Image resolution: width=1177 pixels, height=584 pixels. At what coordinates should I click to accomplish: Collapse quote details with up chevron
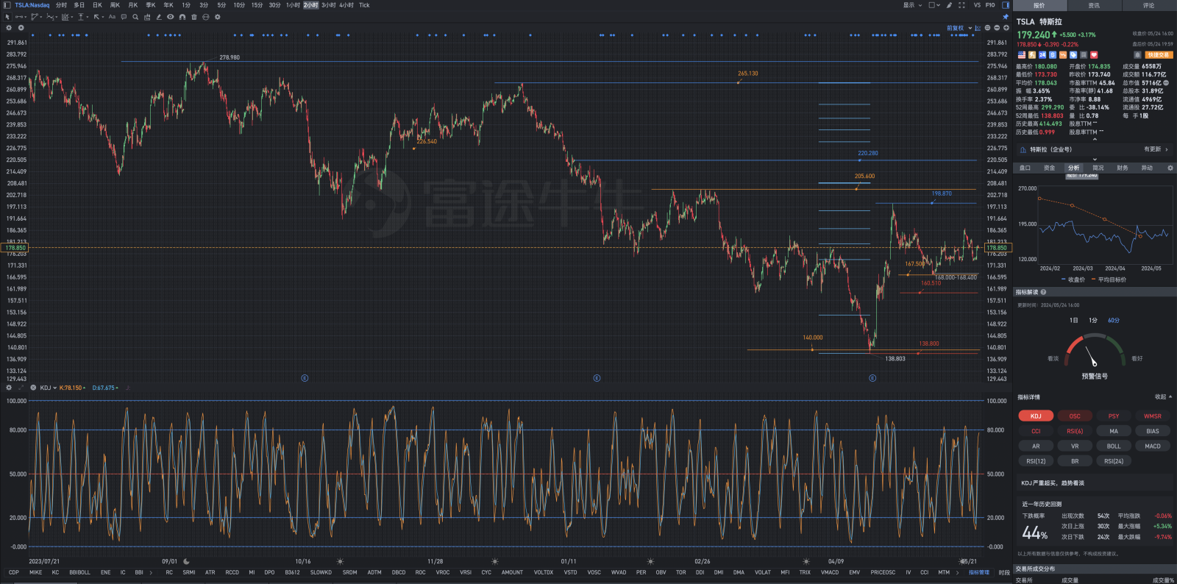pyautogui.click(x=1095, y=139)
